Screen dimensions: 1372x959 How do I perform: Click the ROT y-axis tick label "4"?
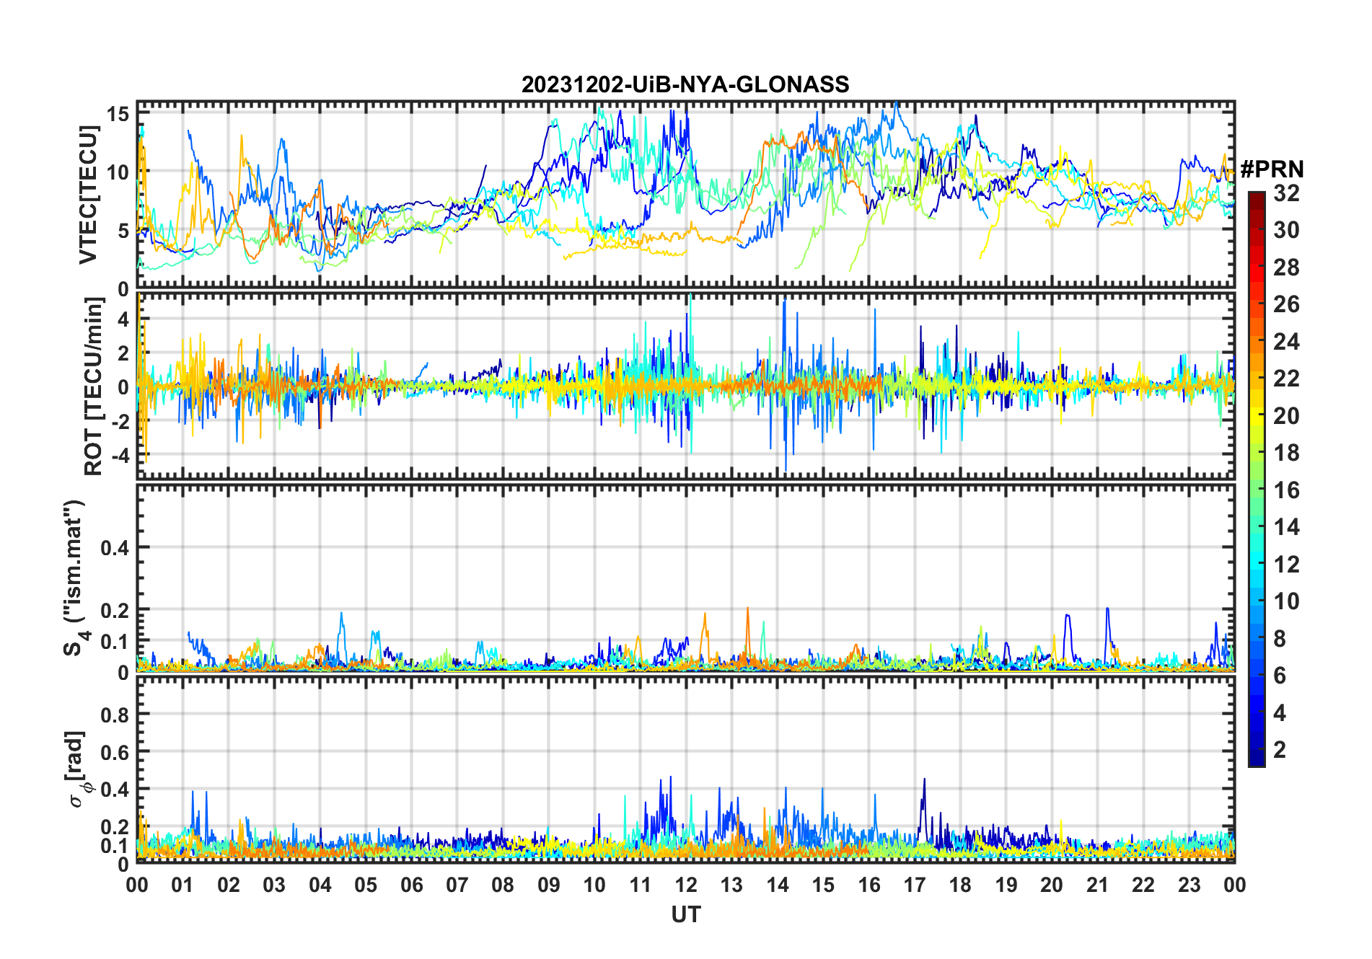tap(124, 319)
